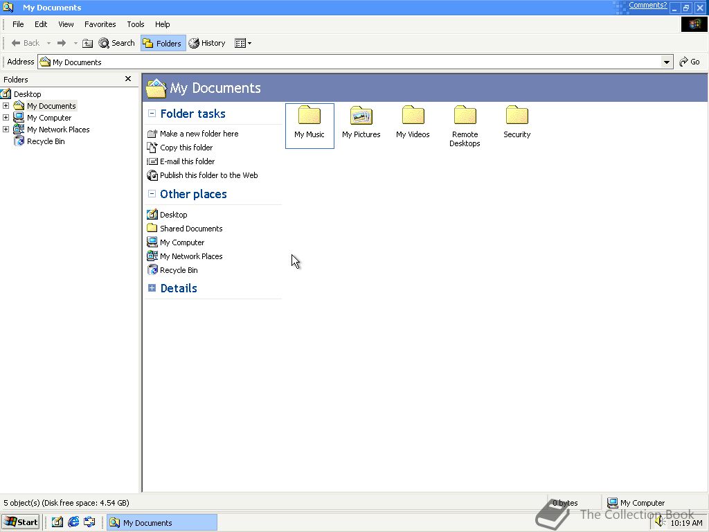Open the Help menu
709x532 pixels.
[x=162, y=24]
